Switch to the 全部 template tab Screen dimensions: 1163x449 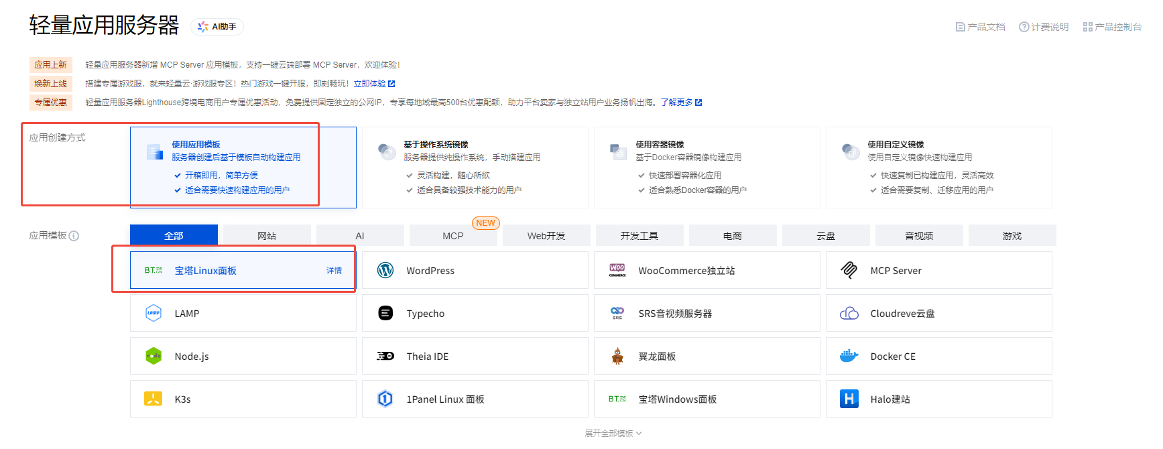[x=174, y=235]
